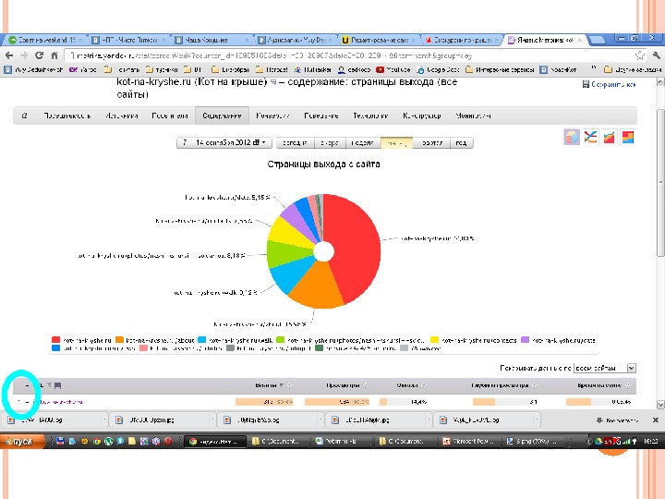665x499 pixels.
Task: Click the chart icon in the table header
Action: tap(58, 385)
